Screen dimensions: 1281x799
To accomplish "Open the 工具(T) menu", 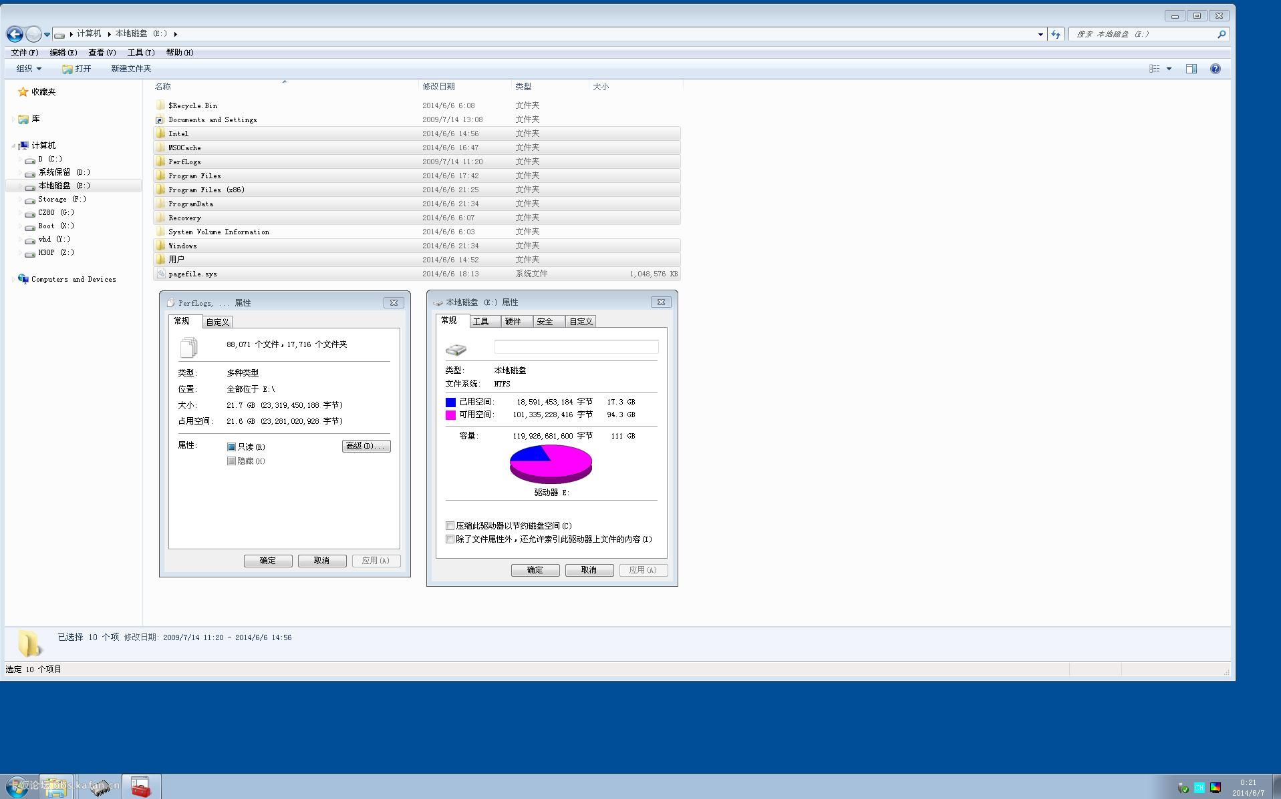I will (141, 53).
